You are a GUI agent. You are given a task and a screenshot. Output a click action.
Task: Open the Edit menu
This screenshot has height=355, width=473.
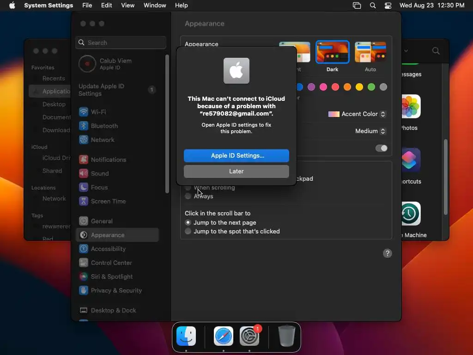pyautogui.click(x=107, y=6)
